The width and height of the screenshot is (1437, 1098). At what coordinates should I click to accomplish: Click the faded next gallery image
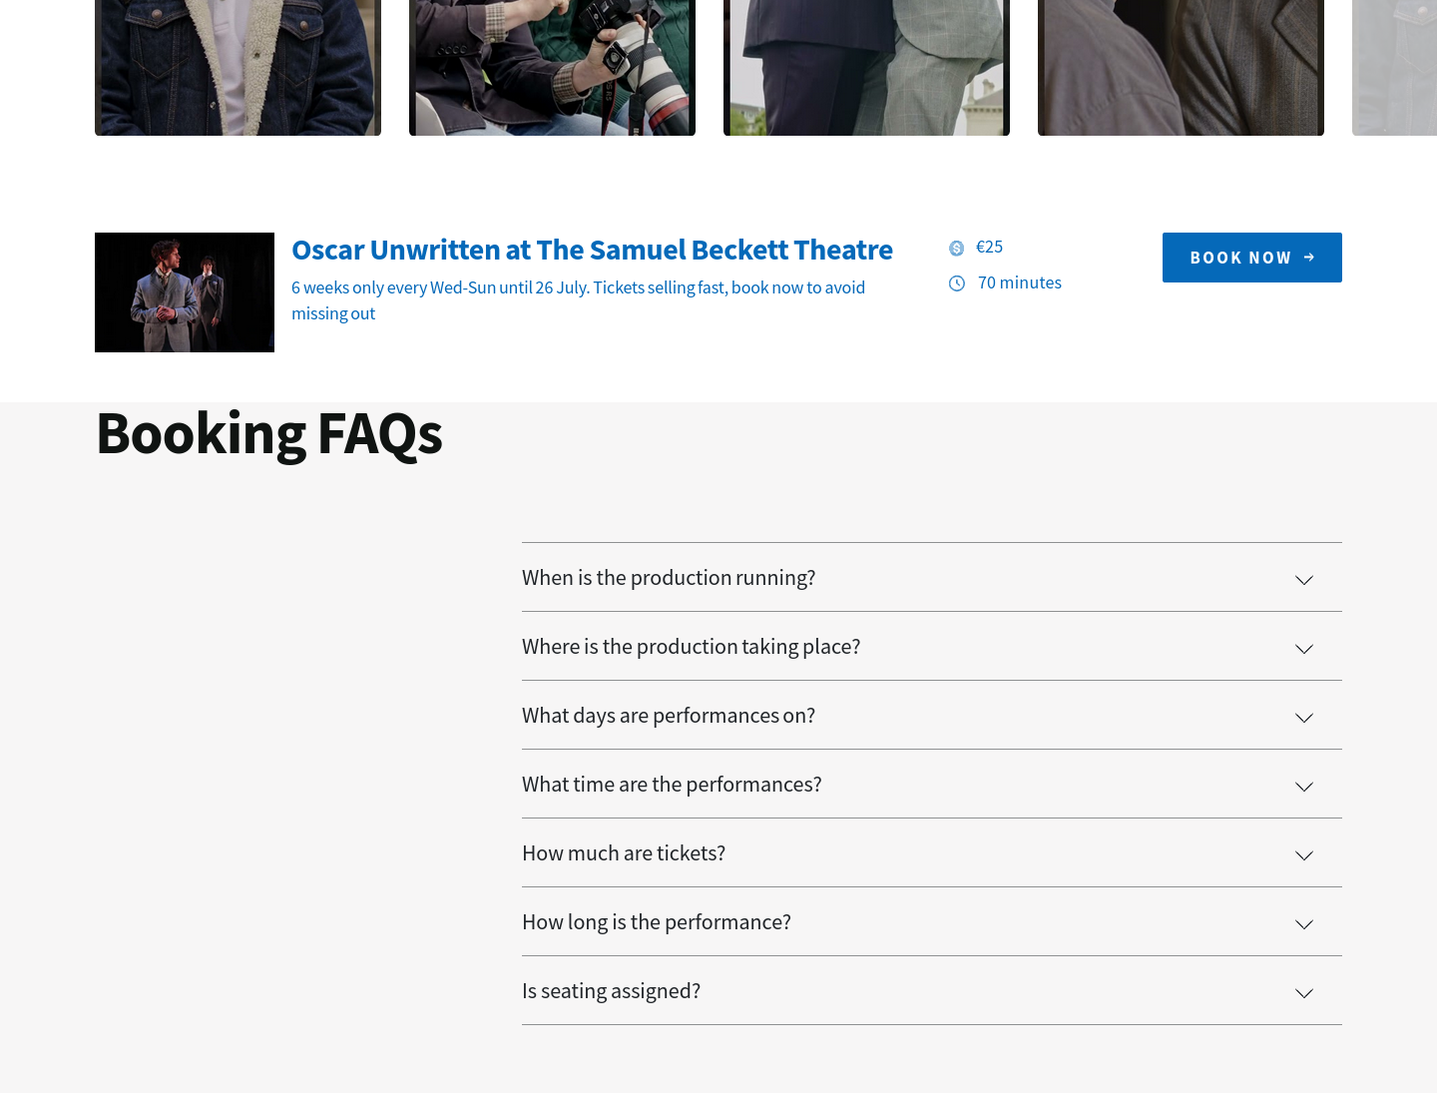click(1394, 68)
